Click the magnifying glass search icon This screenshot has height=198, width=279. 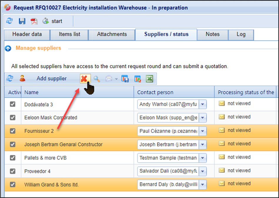pyautogui.click(x=97, y=79)
